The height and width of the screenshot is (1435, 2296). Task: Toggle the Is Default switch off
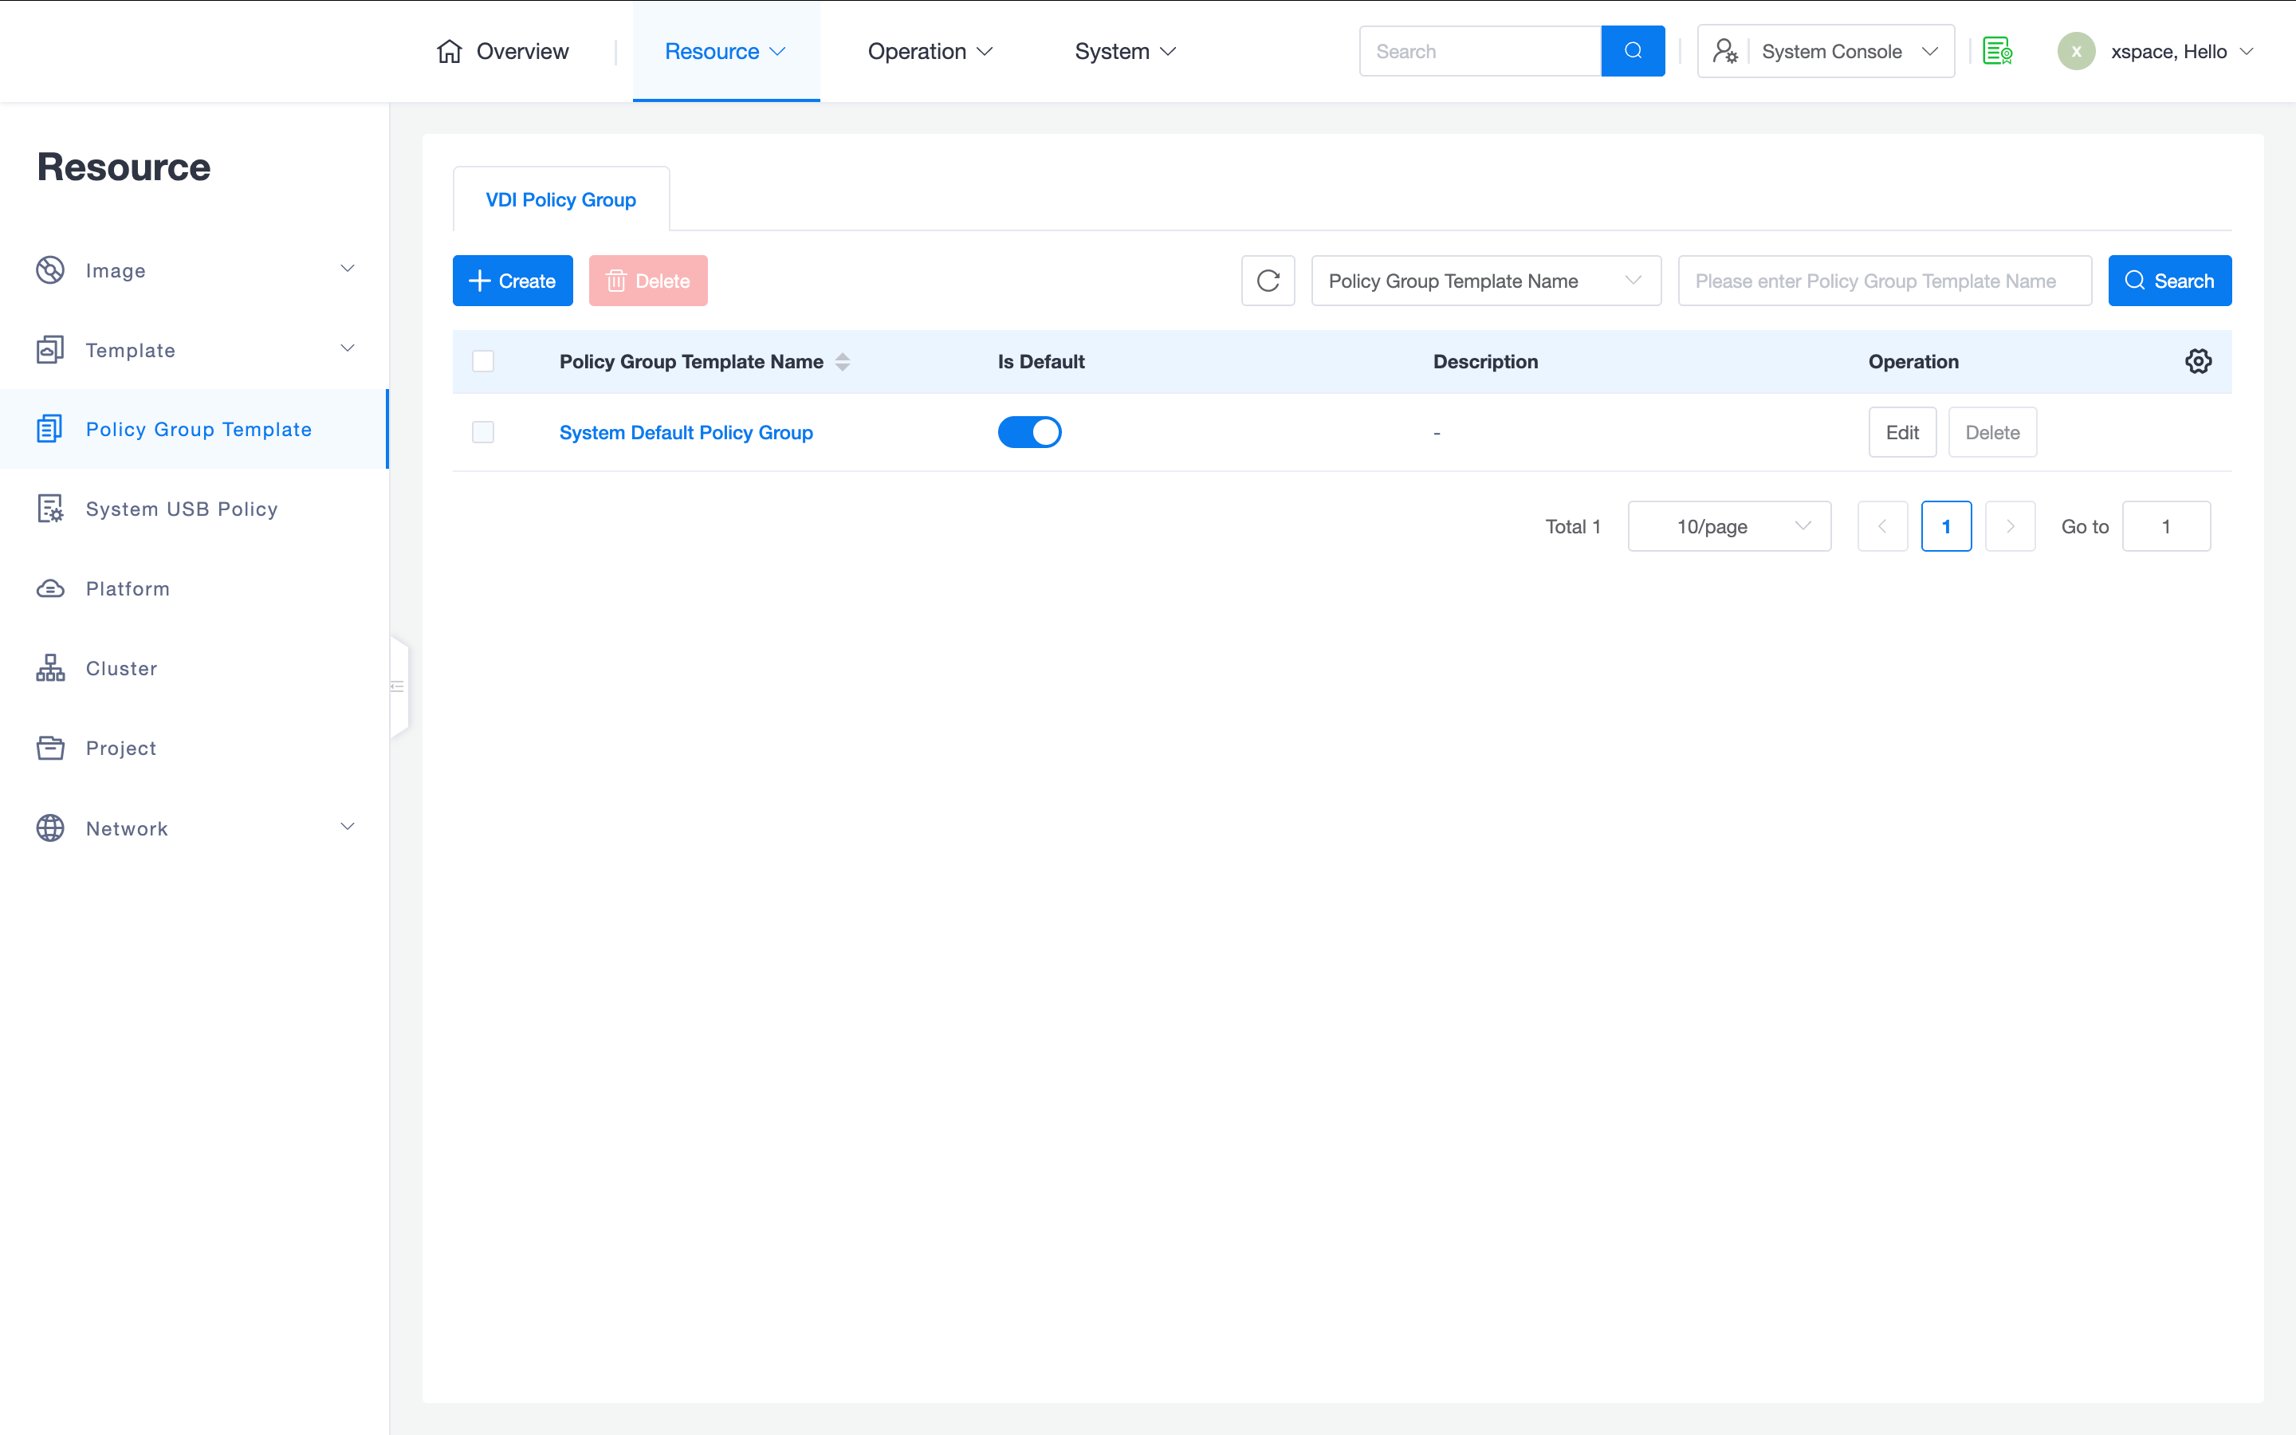tap(1028, 433)
